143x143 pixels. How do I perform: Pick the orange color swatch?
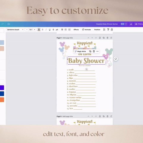(x=2, y=100)
